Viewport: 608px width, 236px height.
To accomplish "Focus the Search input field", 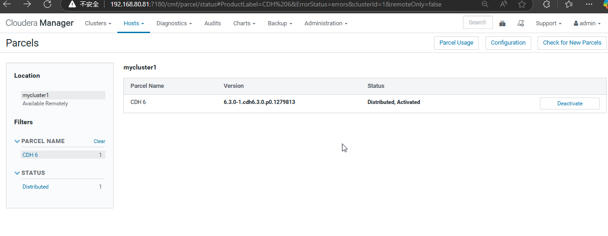I will pyautogui.click(x=478, y=23).
